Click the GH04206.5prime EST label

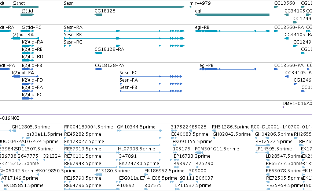pyautogui.click(x=274, y=134)
